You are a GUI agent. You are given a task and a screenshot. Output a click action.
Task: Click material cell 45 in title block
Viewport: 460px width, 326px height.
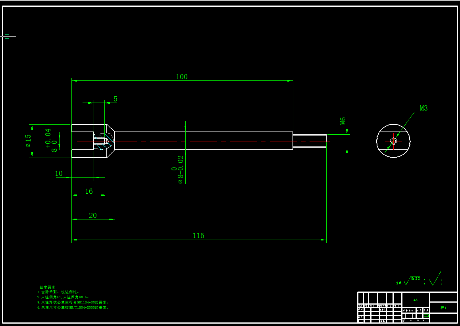pos(416,300)
